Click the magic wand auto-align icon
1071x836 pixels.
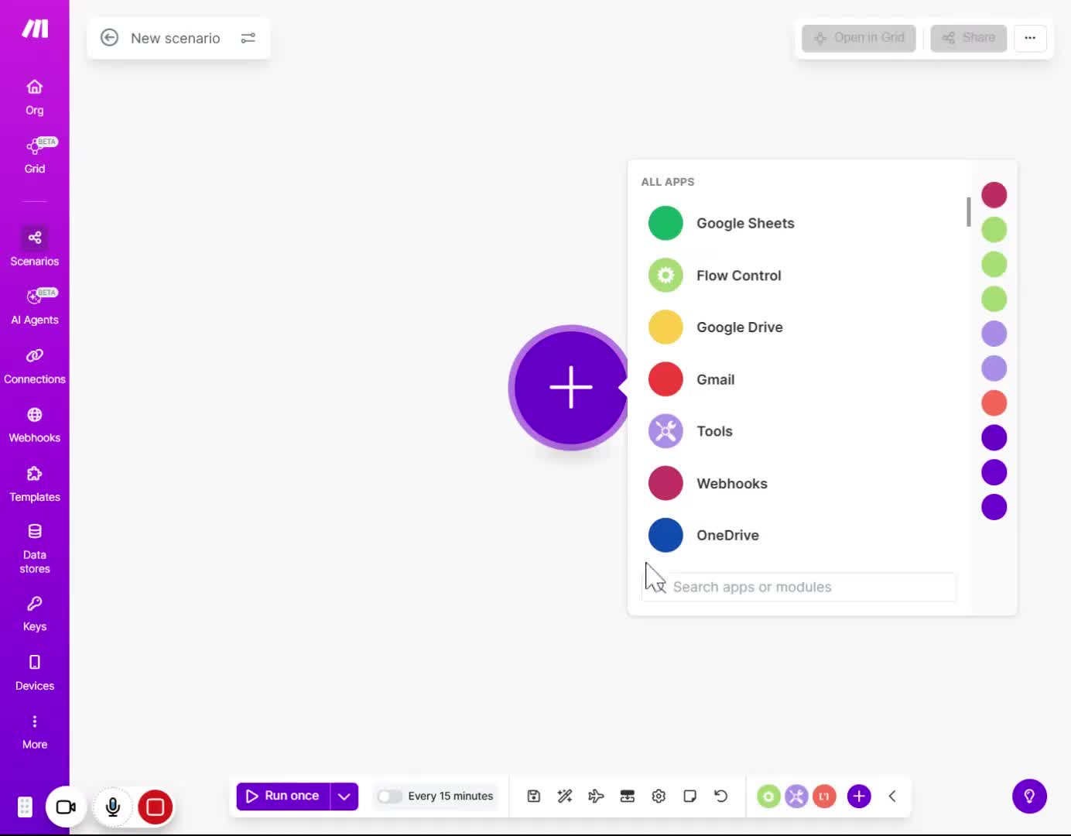pos(565,797)
